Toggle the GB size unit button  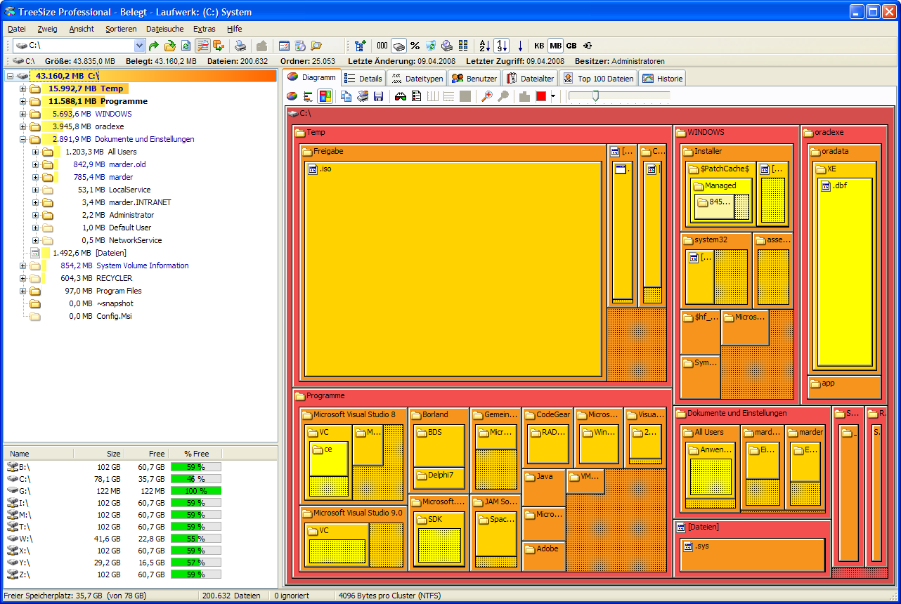pos(571,46)
